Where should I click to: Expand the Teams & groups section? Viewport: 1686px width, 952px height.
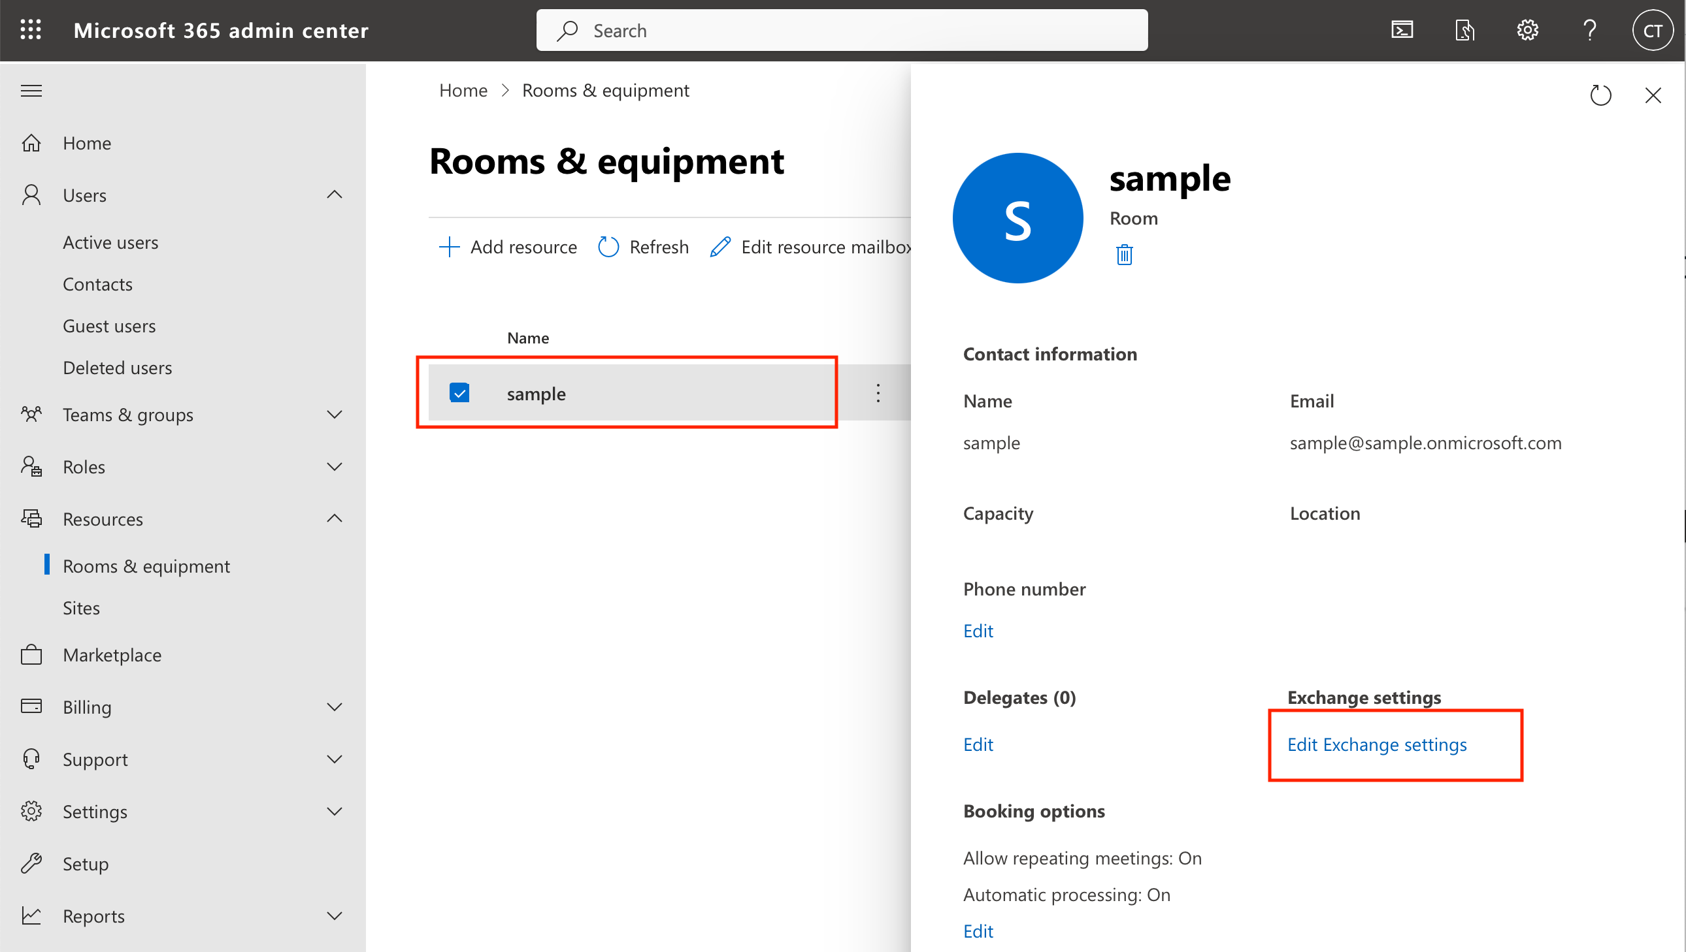pyautogui.click(x=335, y=414)
